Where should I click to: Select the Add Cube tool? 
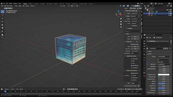point(2,38)
